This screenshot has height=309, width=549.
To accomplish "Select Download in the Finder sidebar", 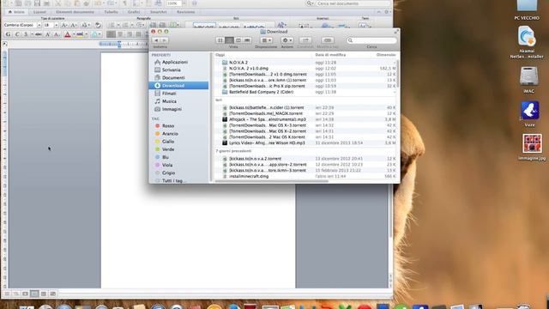I will [178, 86].
